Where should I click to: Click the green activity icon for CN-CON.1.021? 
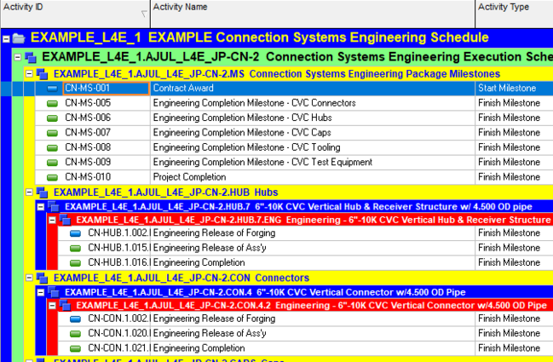(x=73, y=348)
